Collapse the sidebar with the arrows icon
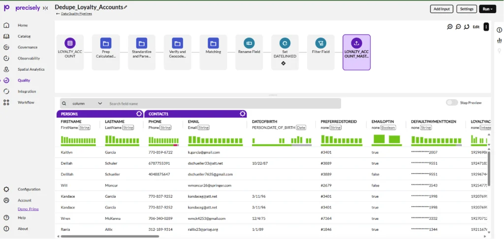 pos(45,8)
